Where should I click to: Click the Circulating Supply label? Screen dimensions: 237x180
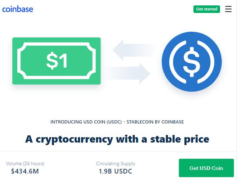[x=116, y=163]
